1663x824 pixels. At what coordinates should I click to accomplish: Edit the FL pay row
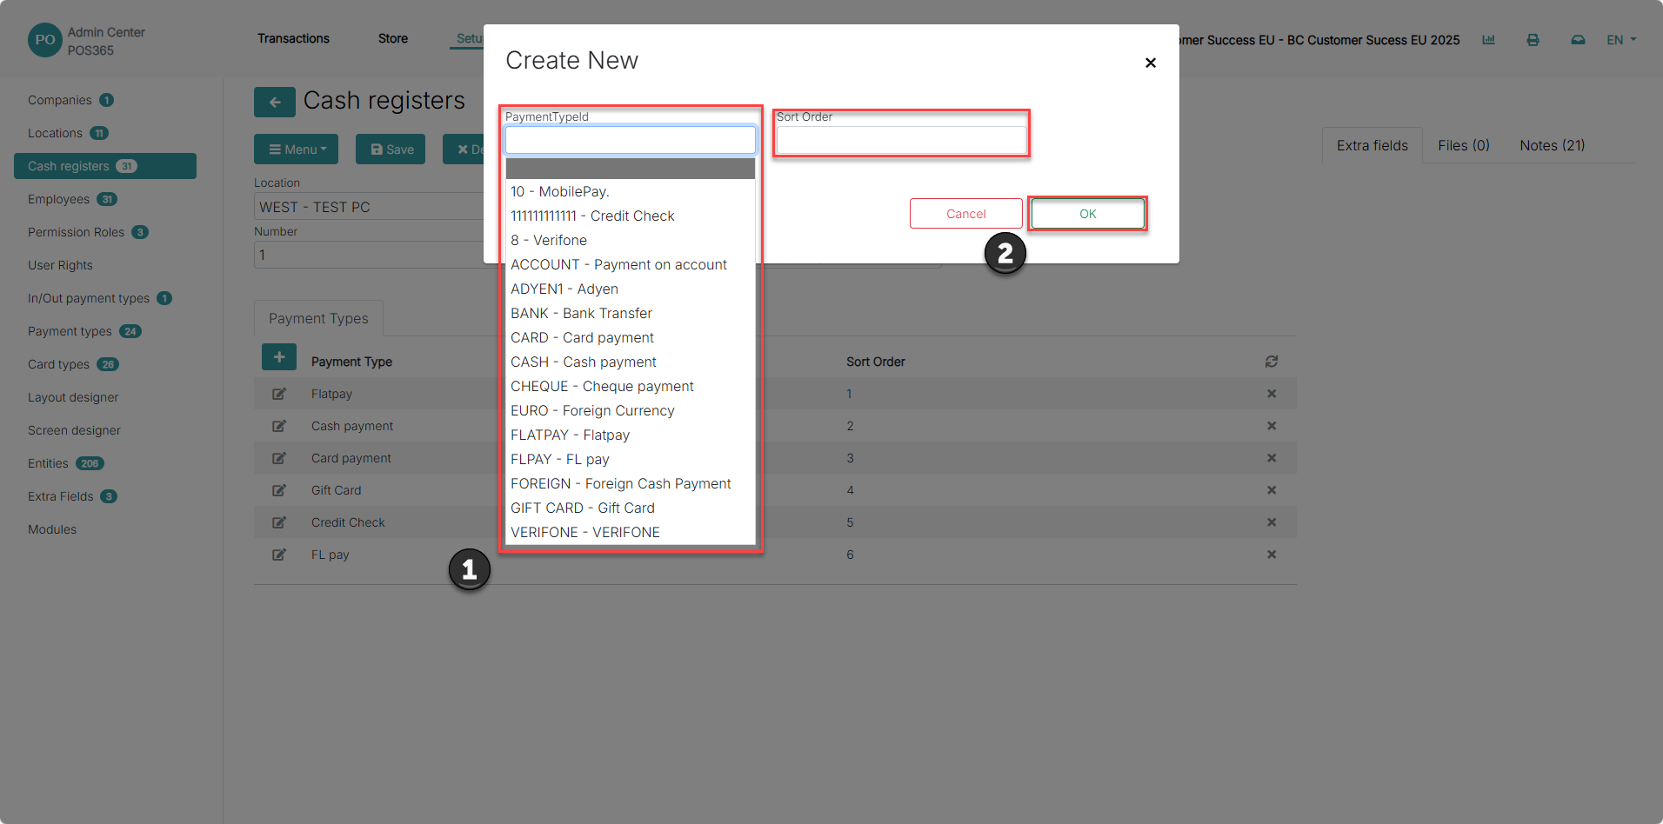(279, 555)
